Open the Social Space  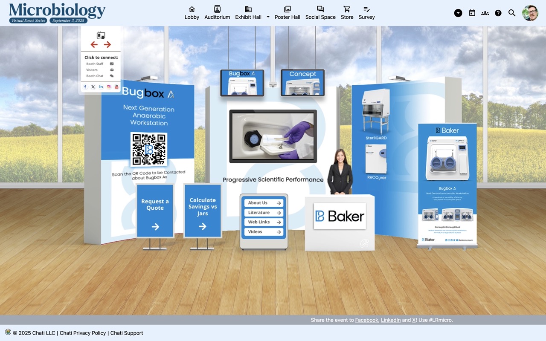tap(320, 13)
